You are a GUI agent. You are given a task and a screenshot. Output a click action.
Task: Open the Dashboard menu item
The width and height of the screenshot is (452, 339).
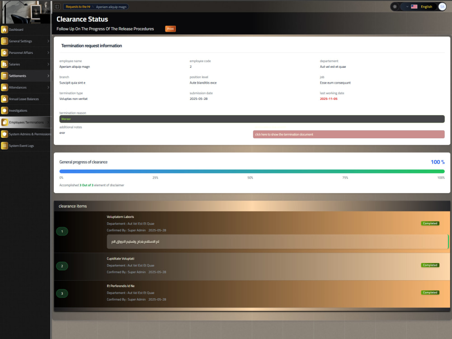[x=25, y=29]
